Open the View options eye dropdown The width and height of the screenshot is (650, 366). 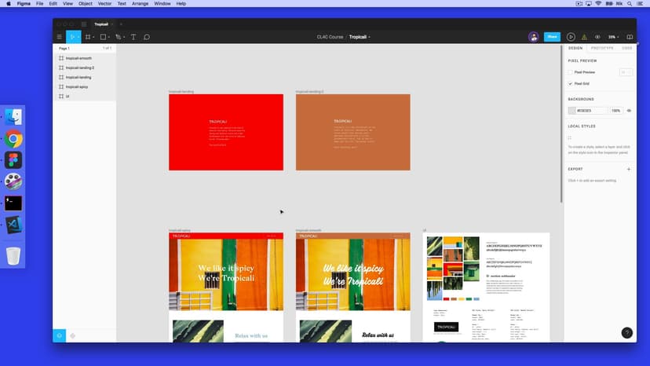[597, 37]
